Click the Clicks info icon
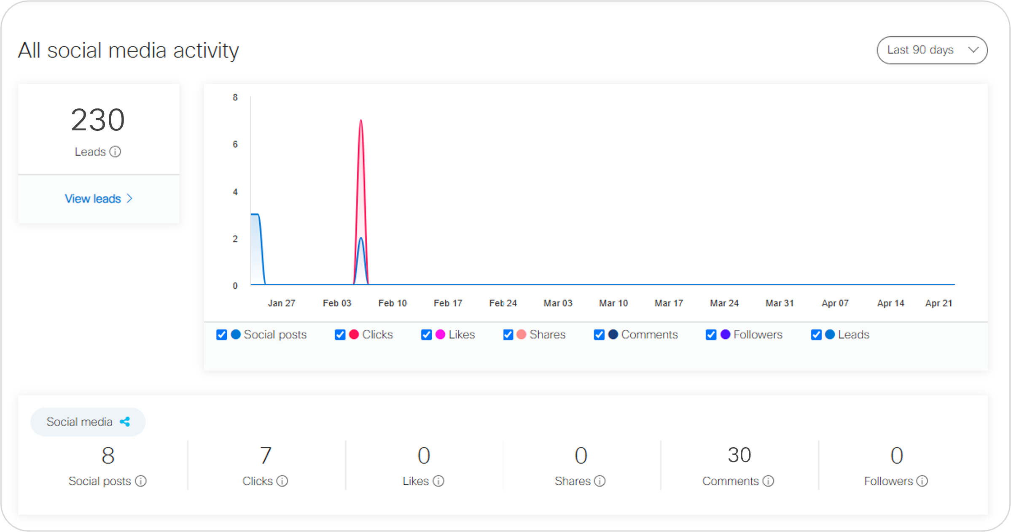Image resolution: width=1011 pixels, height=532 pixels. [282, 481]
